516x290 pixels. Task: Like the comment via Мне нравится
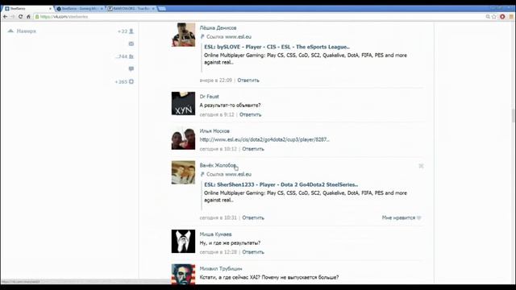pyautogui.click(x=398, y=217)
